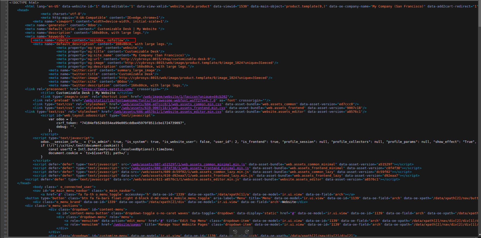Open the fonts.gstatic.com preconnect link

(107, 89)
